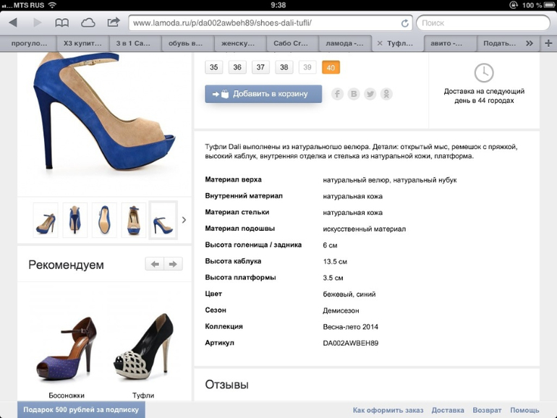Open recommended Босоножки product image
The width and height of the screenshot is (557, 418).
coord(67,348)
